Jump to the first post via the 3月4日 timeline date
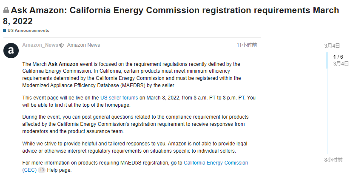This screenshot has width=353, height=179. (332, 46)
